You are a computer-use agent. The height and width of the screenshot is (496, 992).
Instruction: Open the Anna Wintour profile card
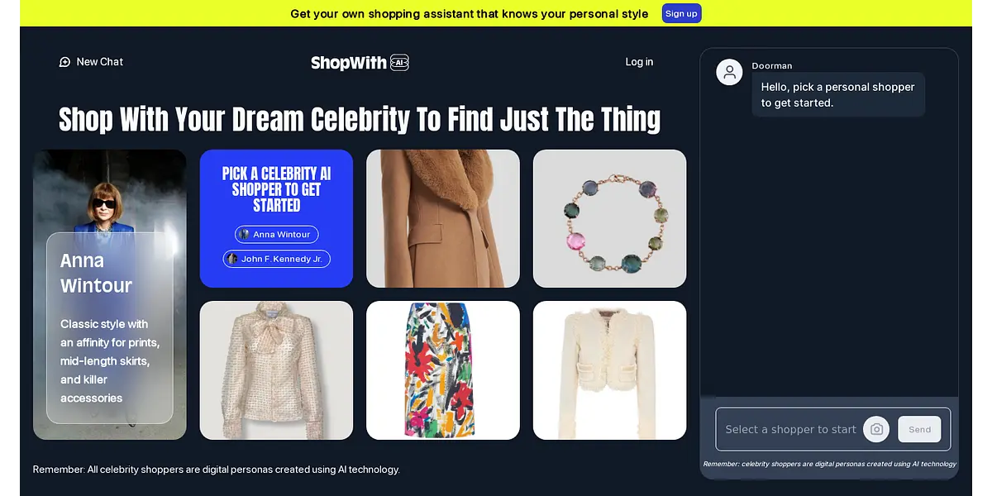tap(110, 294)
